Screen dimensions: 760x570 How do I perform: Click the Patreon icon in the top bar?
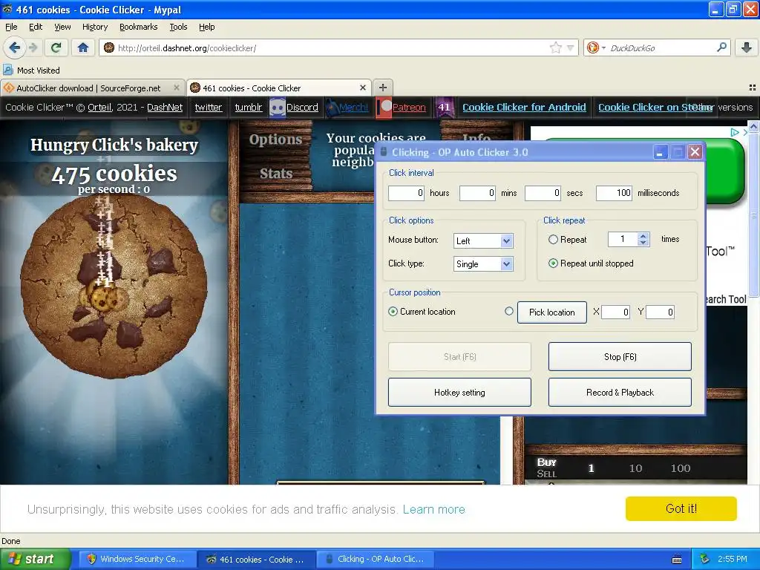[384, 107]
